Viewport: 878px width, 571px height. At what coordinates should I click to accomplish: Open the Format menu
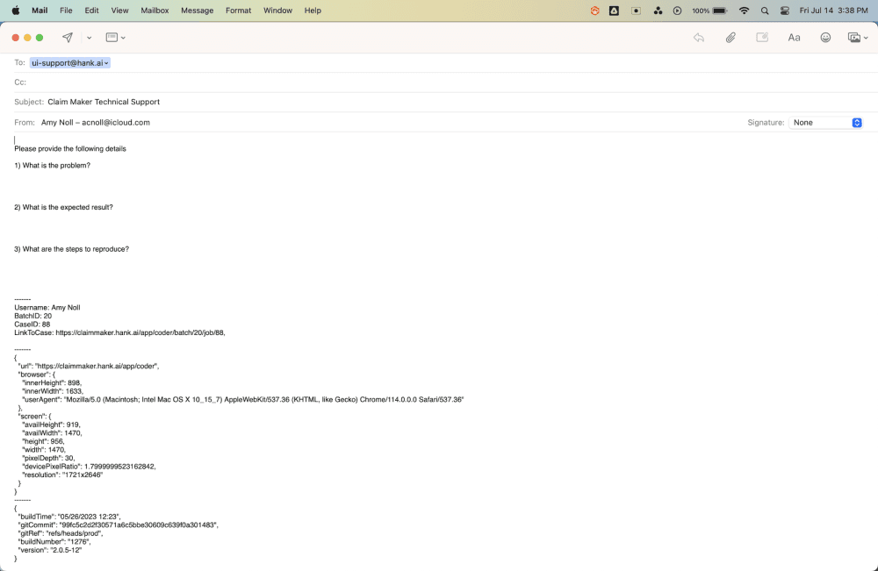click(239, 10)
